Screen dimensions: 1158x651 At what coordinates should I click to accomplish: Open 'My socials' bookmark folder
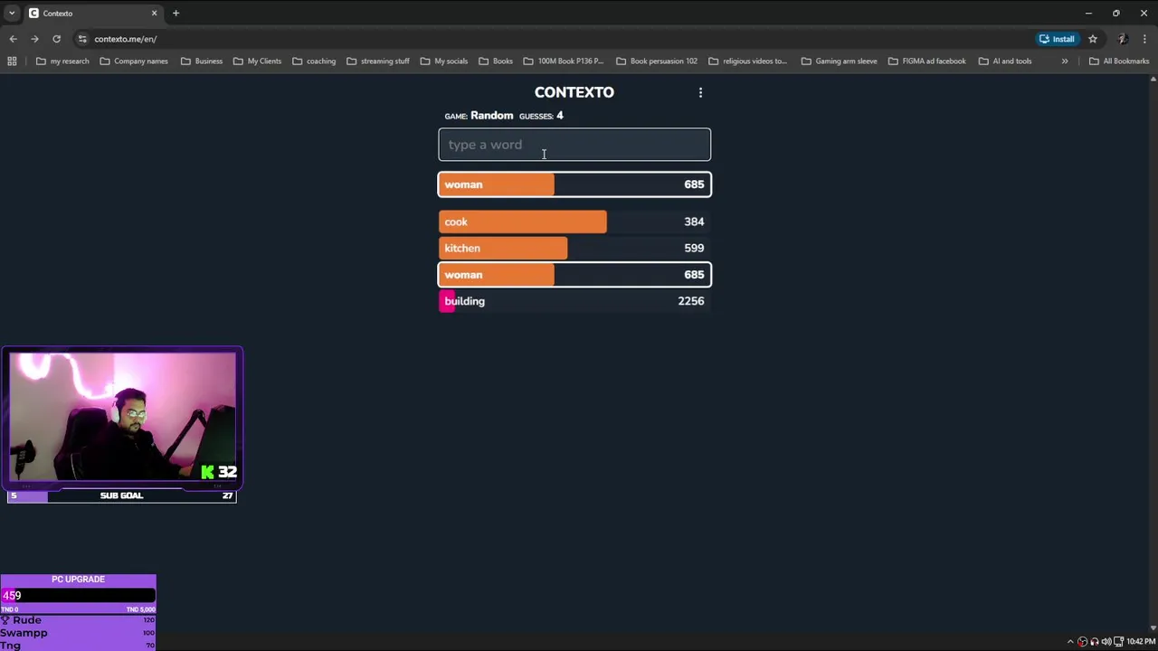(x=444, y=61)
